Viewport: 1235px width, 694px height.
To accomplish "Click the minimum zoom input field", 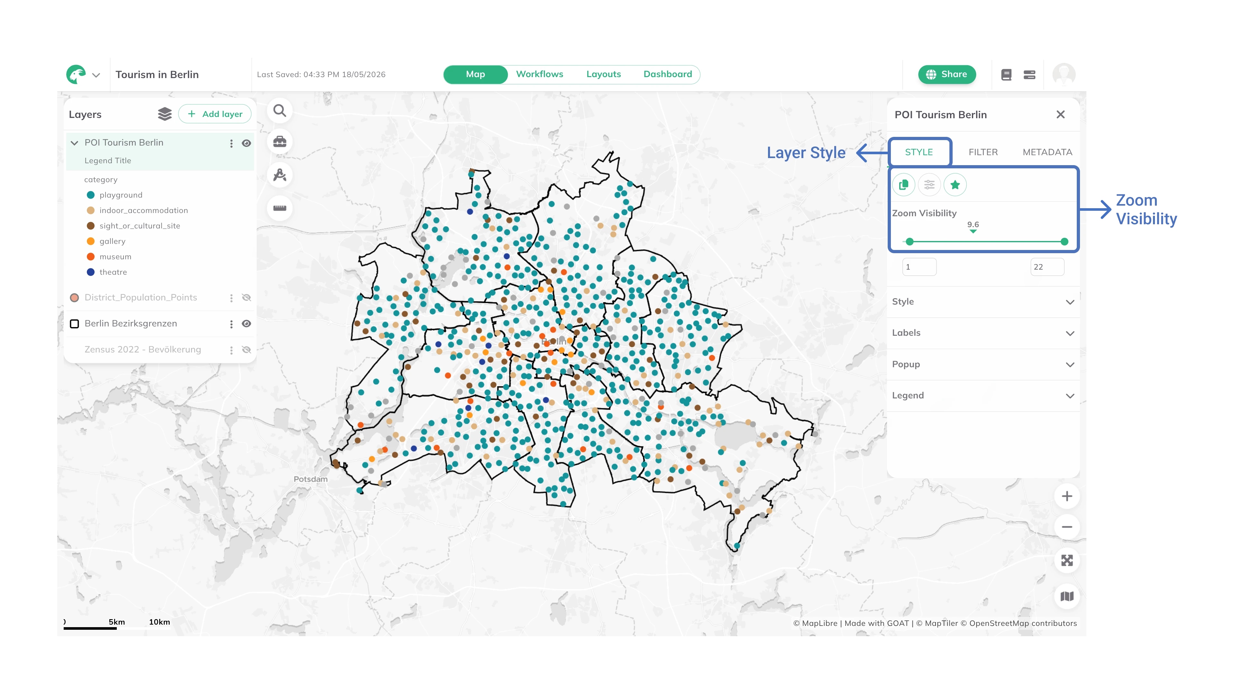I will click(x=919, y=267).
